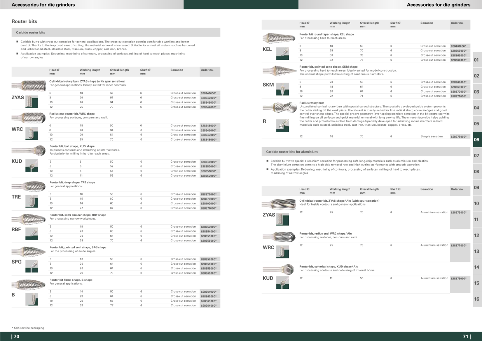Click order number 628401000*

[458, 46]
